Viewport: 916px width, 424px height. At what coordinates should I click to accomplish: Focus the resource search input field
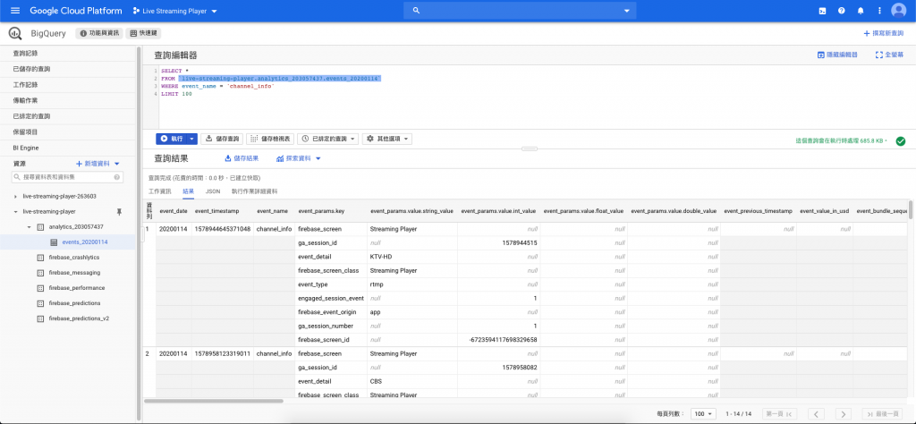coord(66,177)
